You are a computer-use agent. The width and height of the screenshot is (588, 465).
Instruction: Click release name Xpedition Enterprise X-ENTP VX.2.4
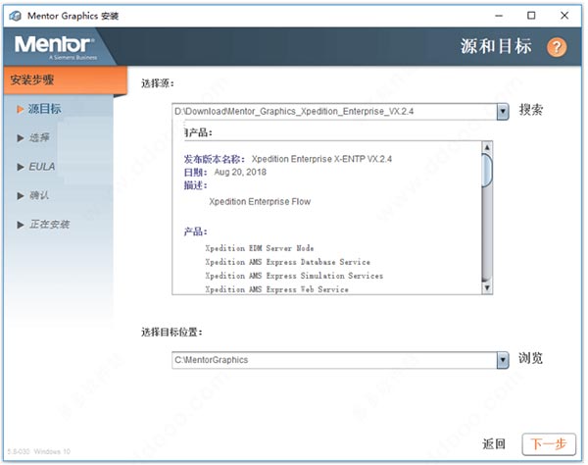click(x=321, y=159)
